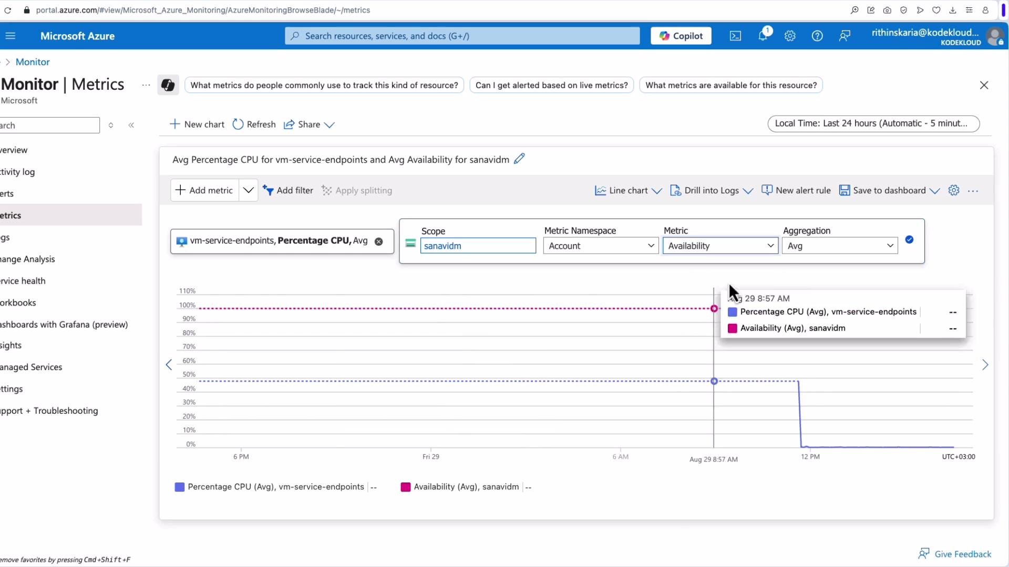Shift chart time range forward with right arrow
The height and width of the screenshot is (567, 1009).
985,365
